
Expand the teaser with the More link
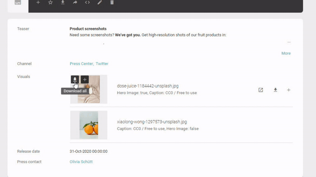[286, 53]
